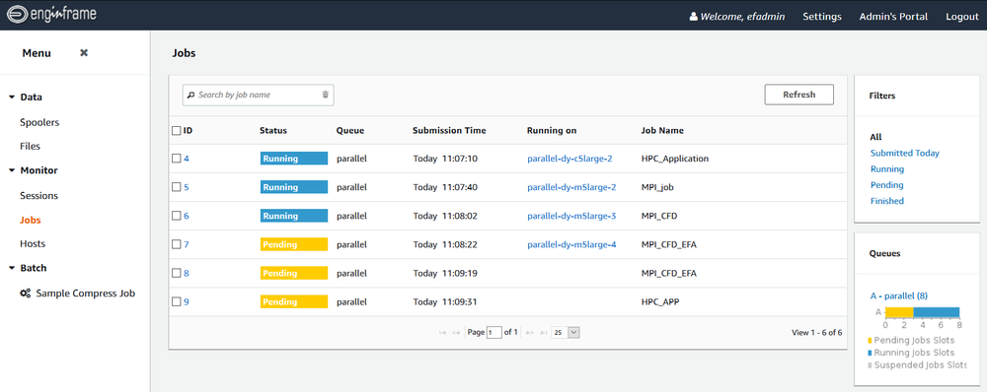
Task: Open Admin's Portal in top bar
Action: coord(893,17)
